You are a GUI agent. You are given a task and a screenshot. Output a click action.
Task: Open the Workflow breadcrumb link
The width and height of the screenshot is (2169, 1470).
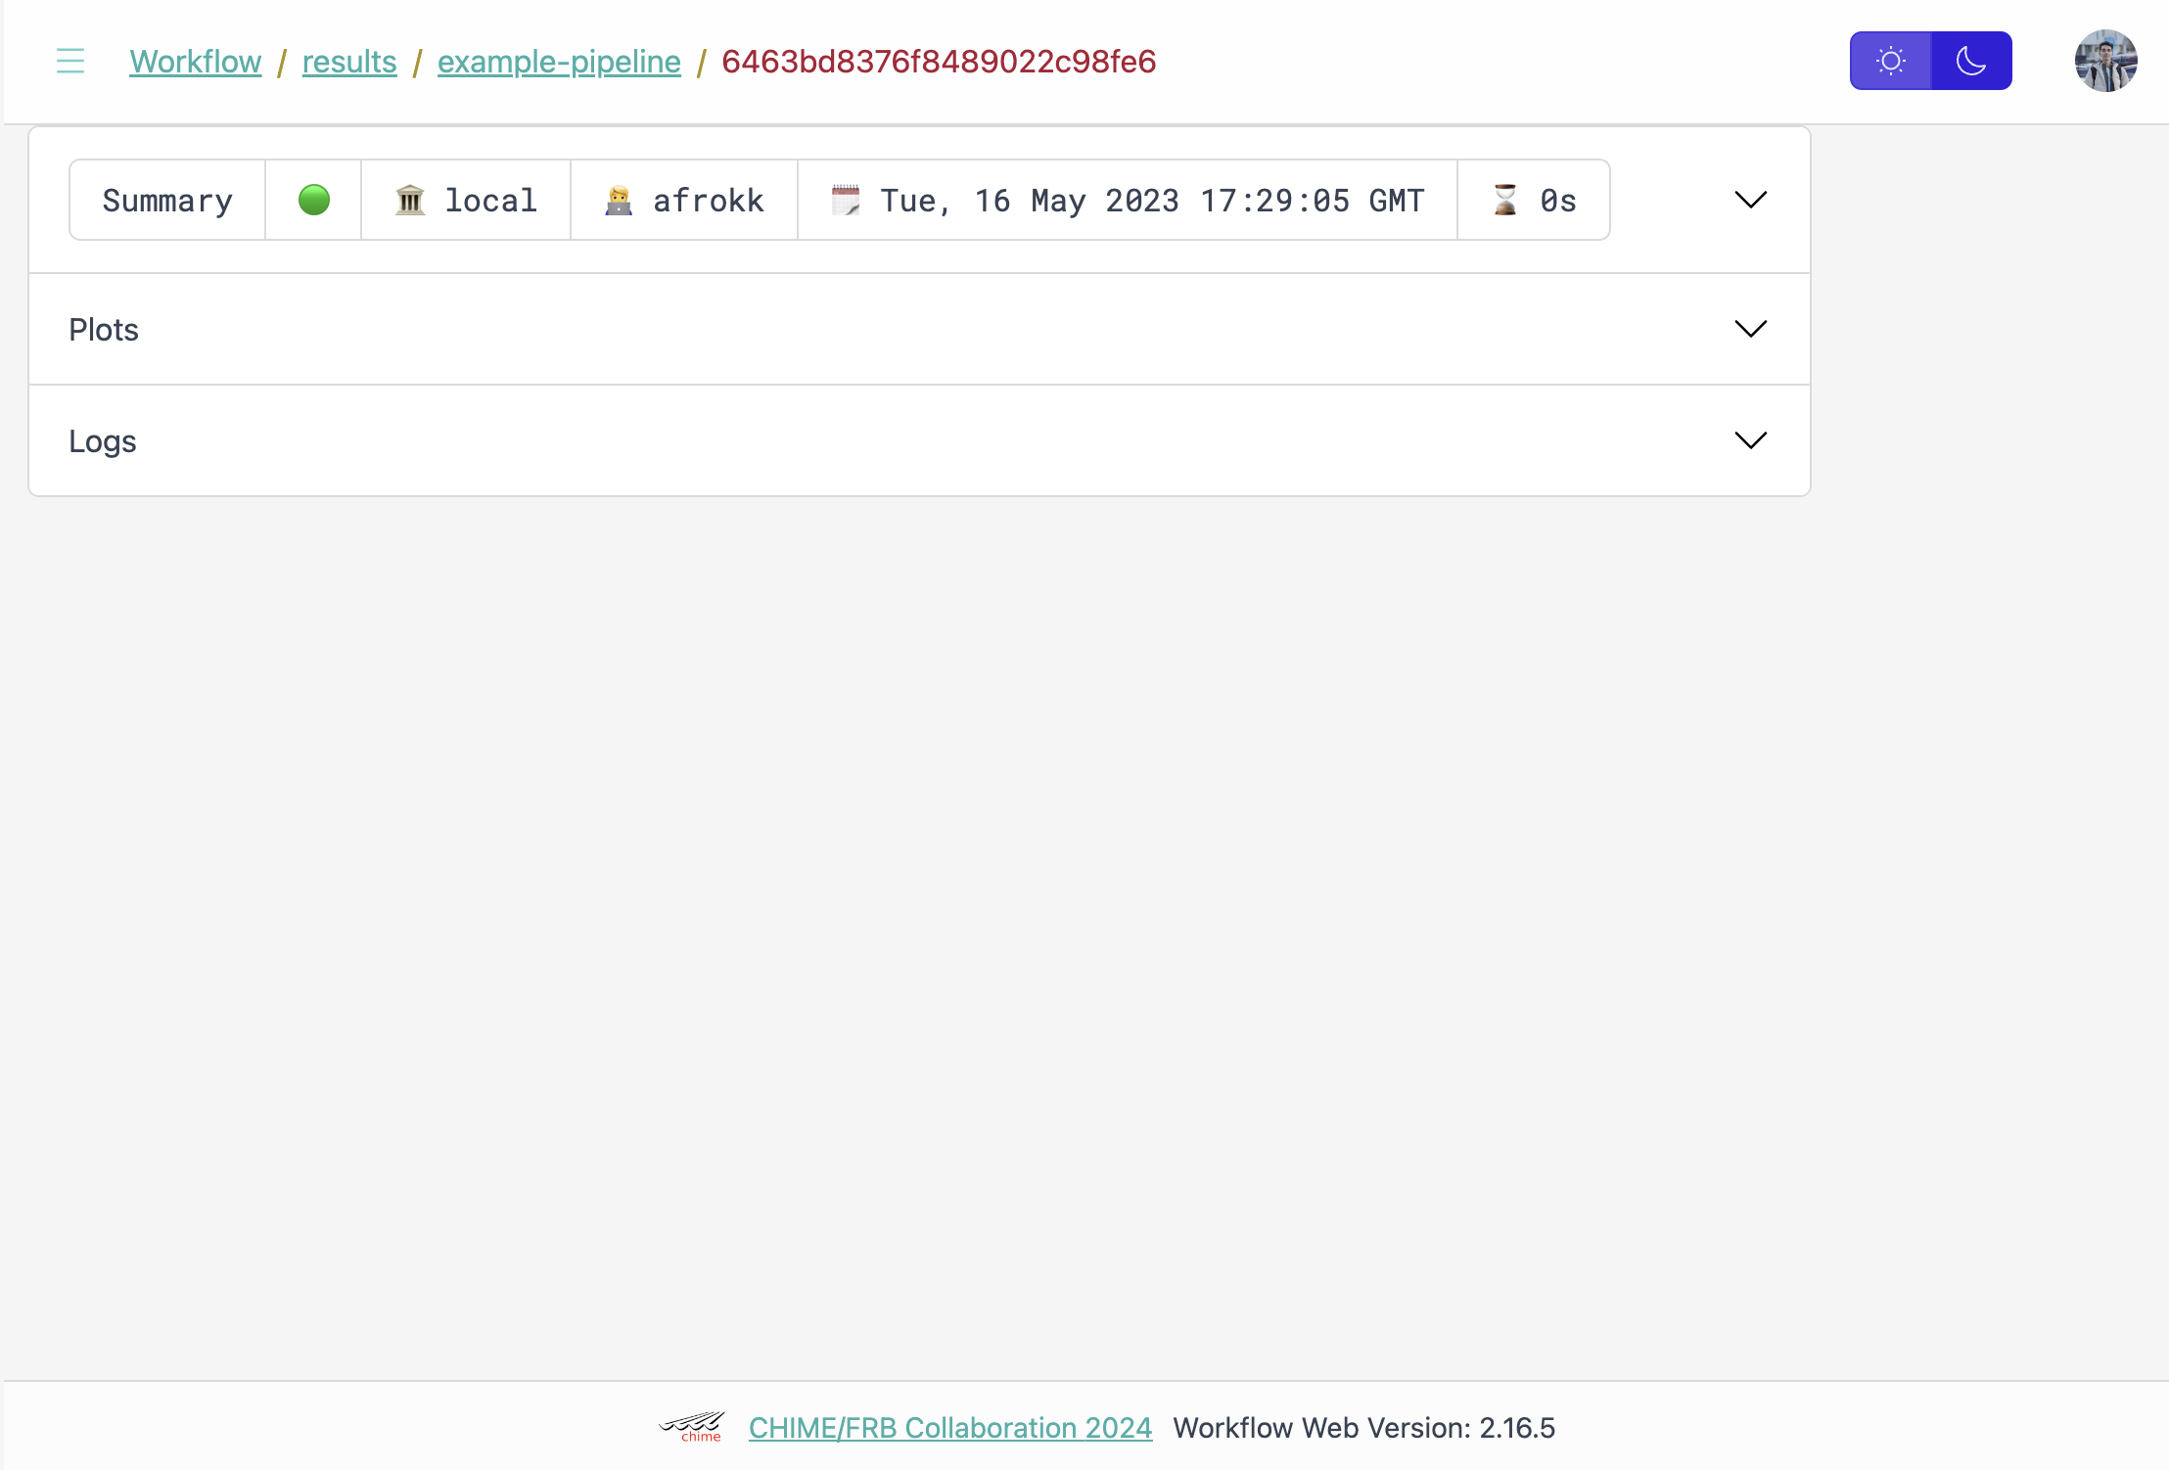point(195,61)
